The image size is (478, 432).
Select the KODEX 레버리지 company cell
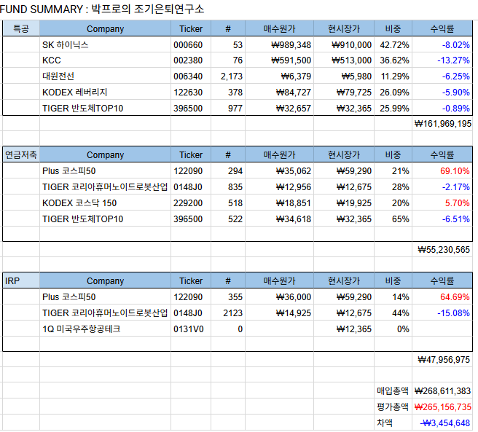(105, 92)
